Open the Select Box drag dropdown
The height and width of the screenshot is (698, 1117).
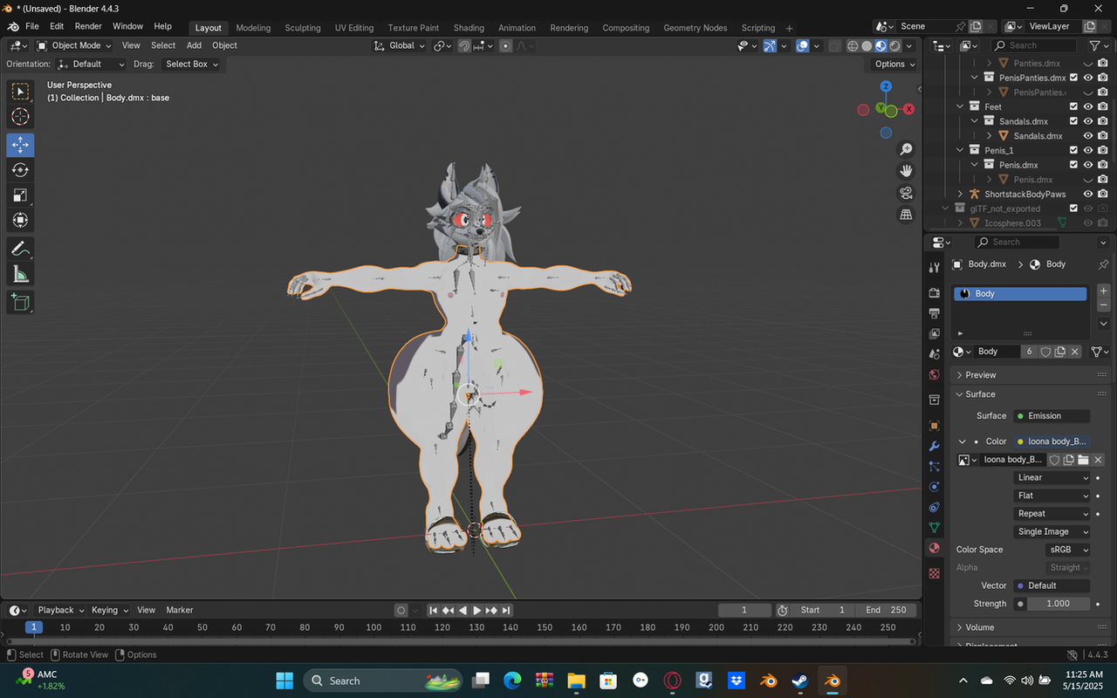[x=191, y=64]
